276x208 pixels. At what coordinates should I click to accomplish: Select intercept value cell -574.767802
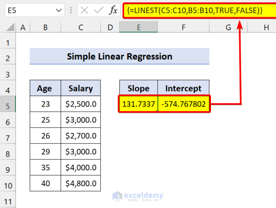pos(183,104)
